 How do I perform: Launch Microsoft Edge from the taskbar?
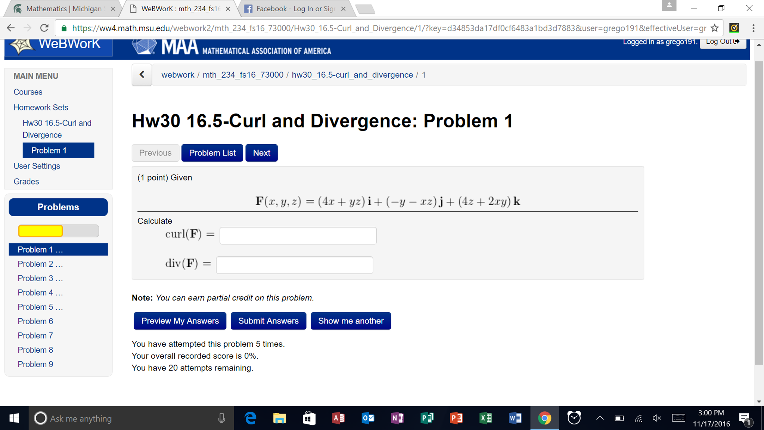tap(250, 418)
